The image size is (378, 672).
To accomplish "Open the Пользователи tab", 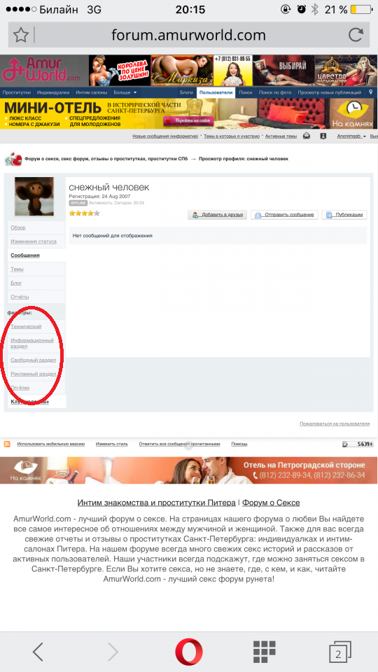I will (216, 92).
